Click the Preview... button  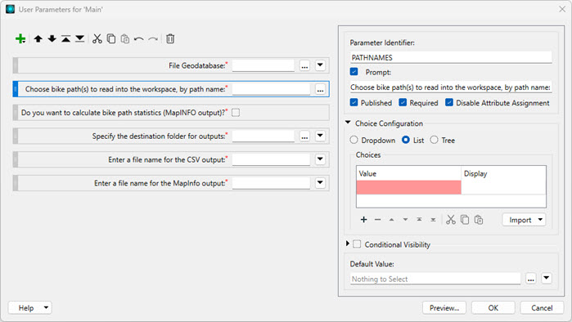click(x=444, y=308)
